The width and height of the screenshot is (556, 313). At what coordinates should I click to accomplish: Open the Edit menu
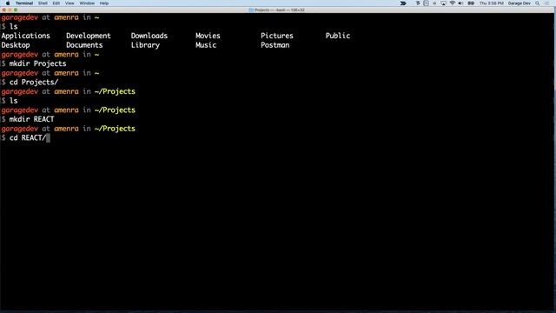(56, 3)
